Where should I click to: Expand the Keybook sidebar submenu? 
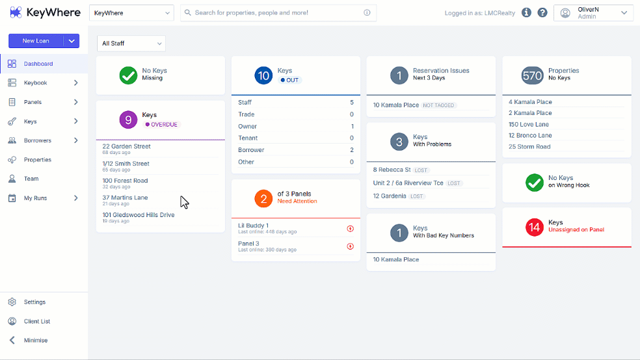pyautogui.click(x=75, y=83)
